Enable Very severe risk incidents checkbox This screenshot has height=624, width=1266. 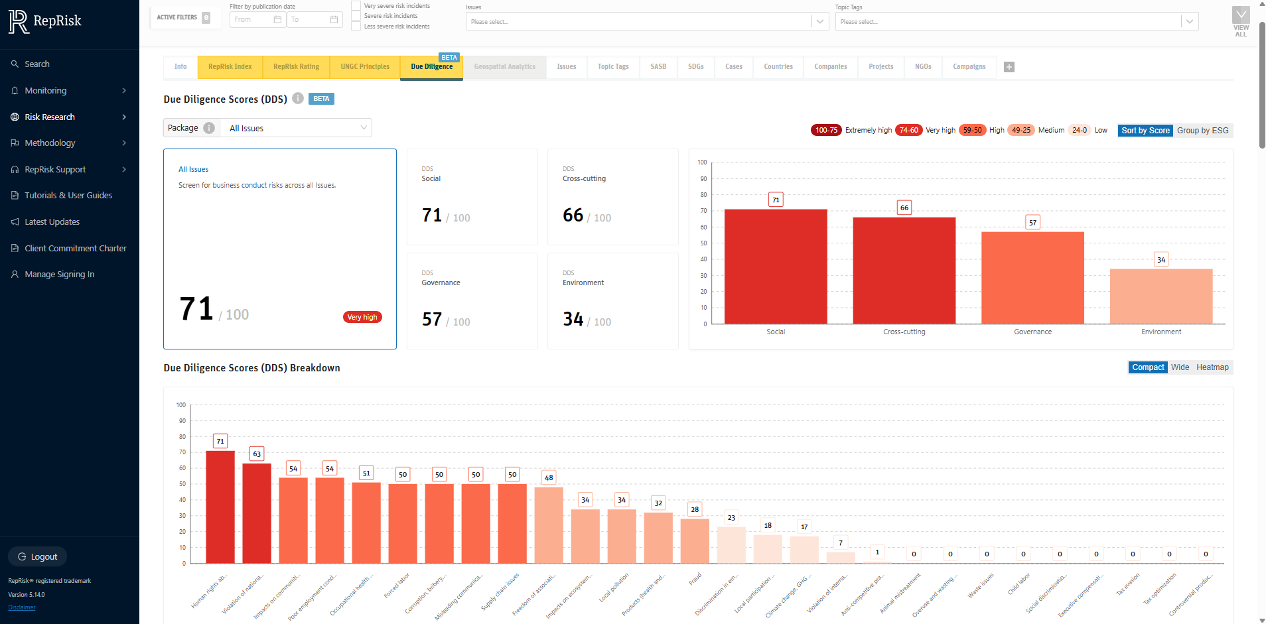(x=356, y=6)
